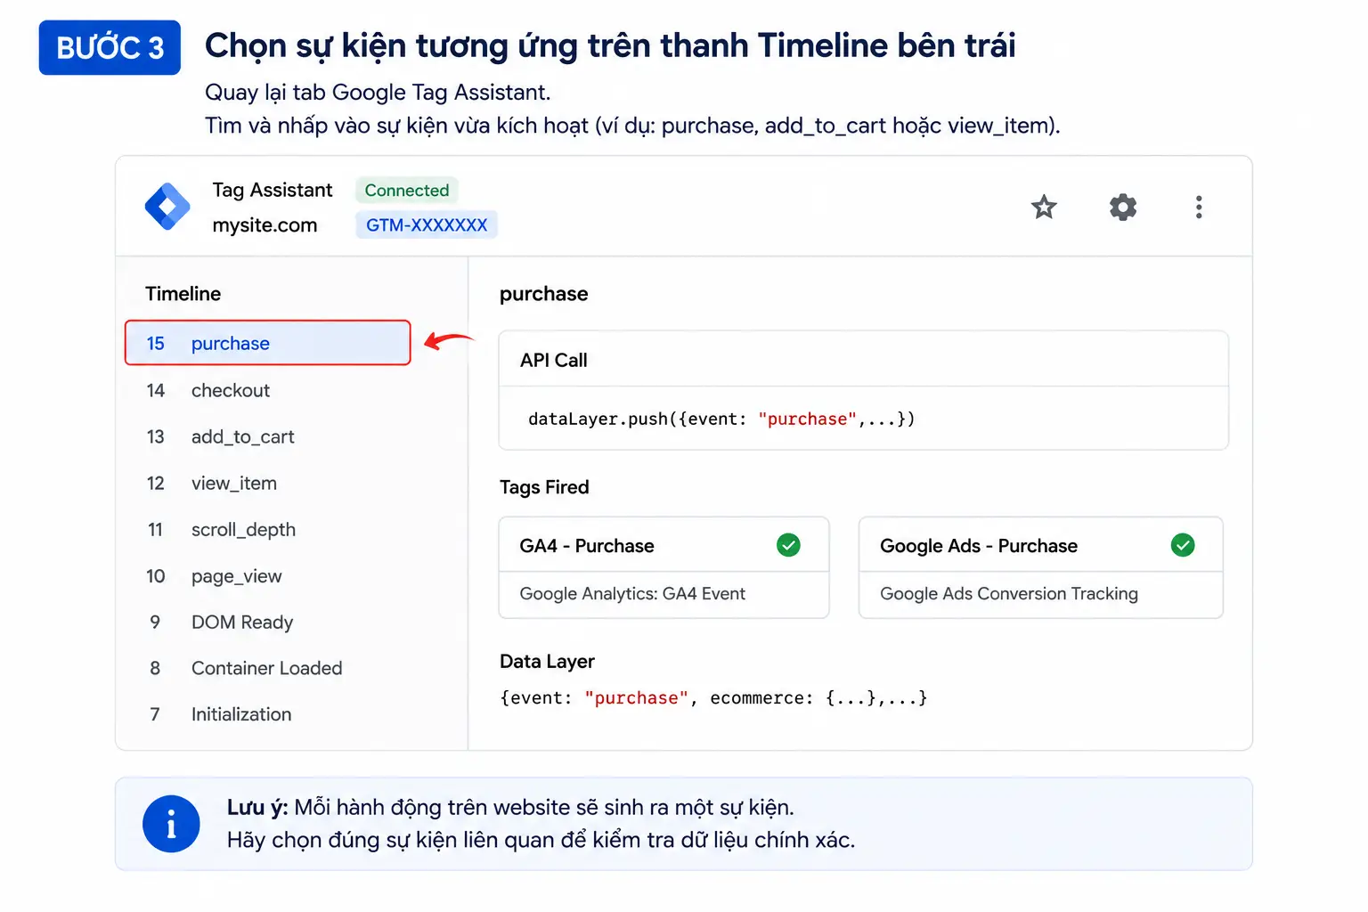Open the view_item event in Timeline
The height and width of the screenshot is (912, 1368).
[x=267, y=483]
